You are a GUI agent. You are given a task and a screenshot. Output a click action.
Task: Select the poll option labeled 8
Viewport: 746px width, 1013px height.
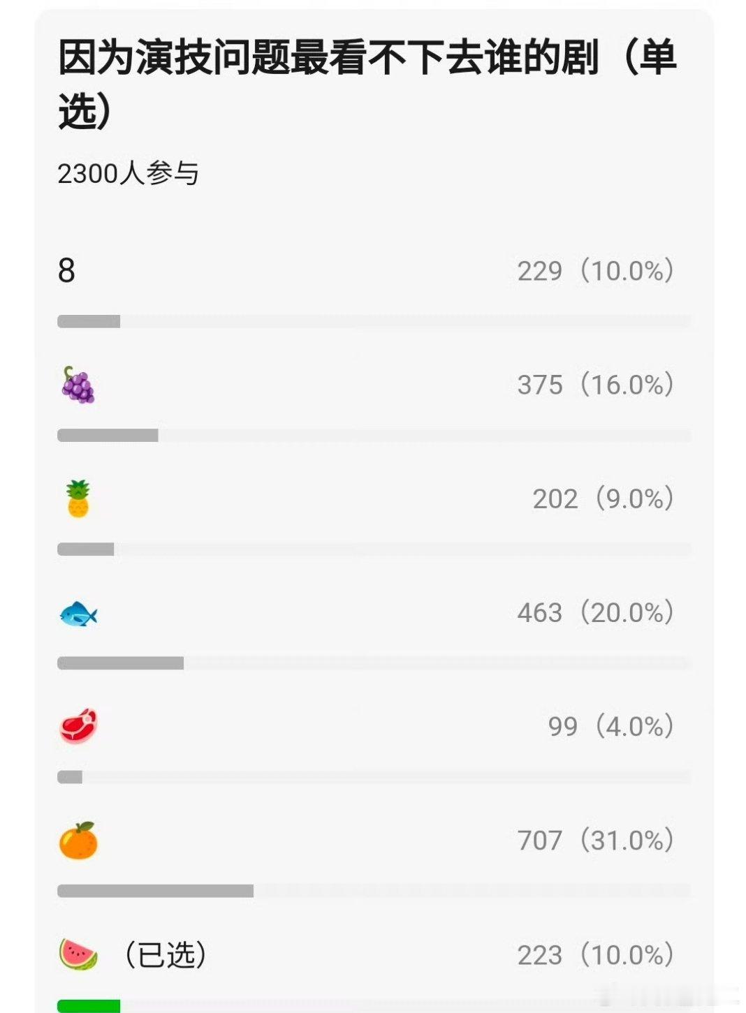(66, 270)
